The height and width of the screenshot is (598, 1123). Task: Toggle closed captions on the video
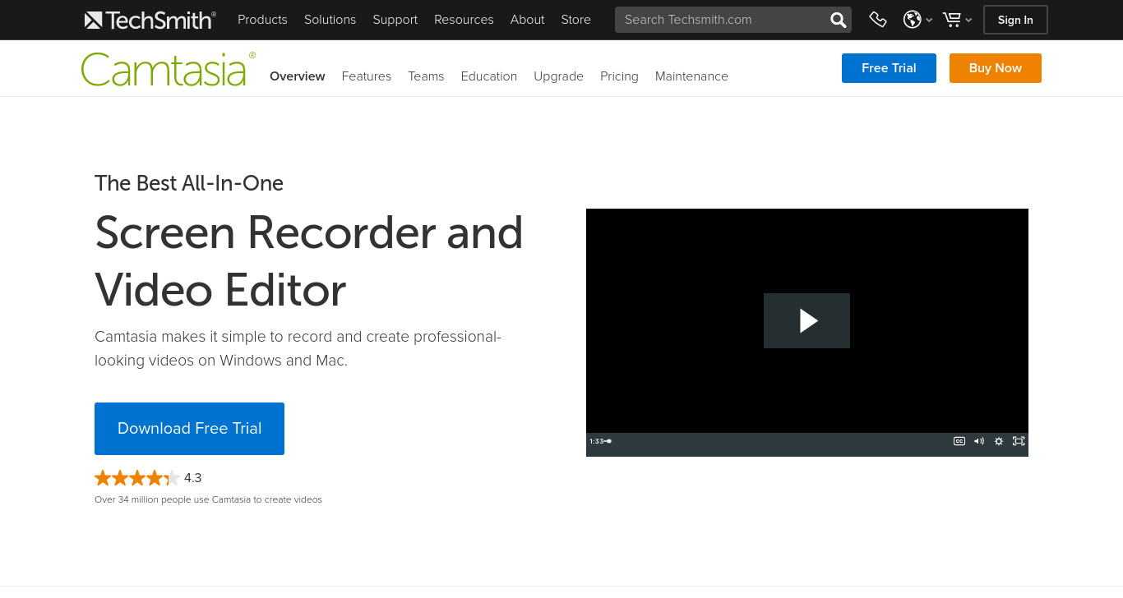pyautogui.click(x=959, y=441)
